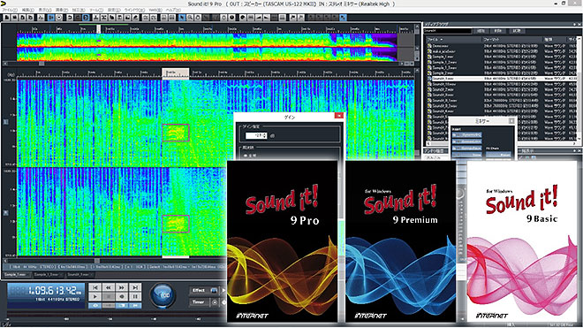
Task: Click the record transport button
Action: [122, 297]
